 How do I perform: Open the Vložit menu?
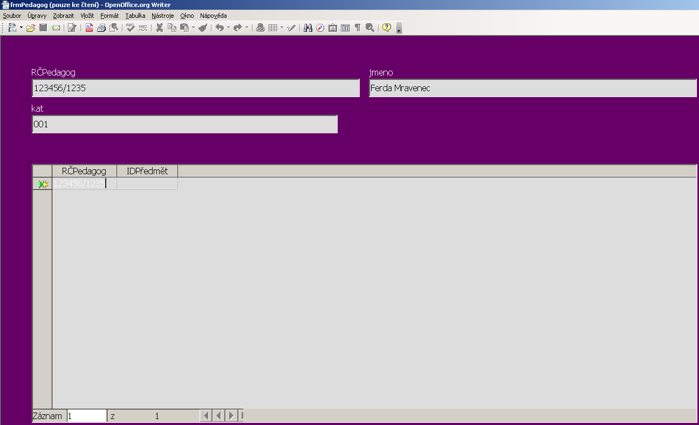pyautogui.click(x=87, y=16)
